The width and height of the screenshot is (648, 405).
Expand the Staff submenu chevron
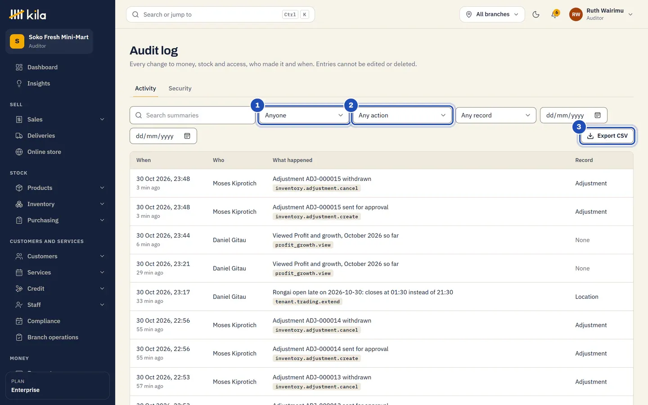click(x=102, y=305)
